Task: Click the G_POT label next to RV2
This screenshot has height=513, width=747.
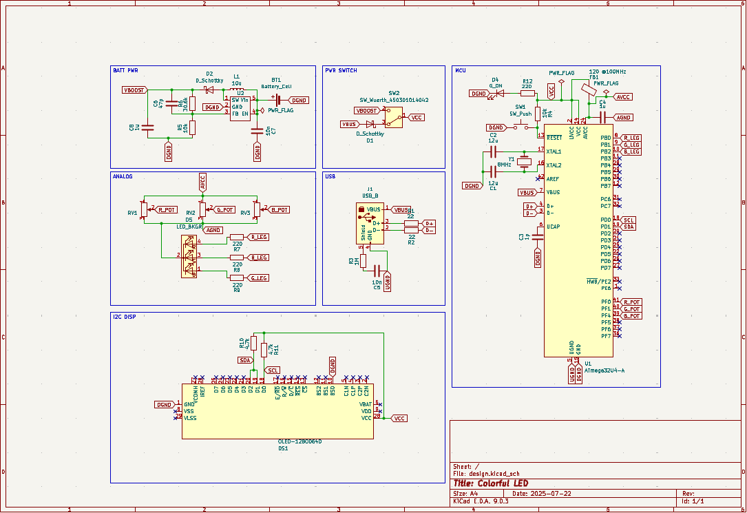Action: pyautogui.click(x=224, y=209)
